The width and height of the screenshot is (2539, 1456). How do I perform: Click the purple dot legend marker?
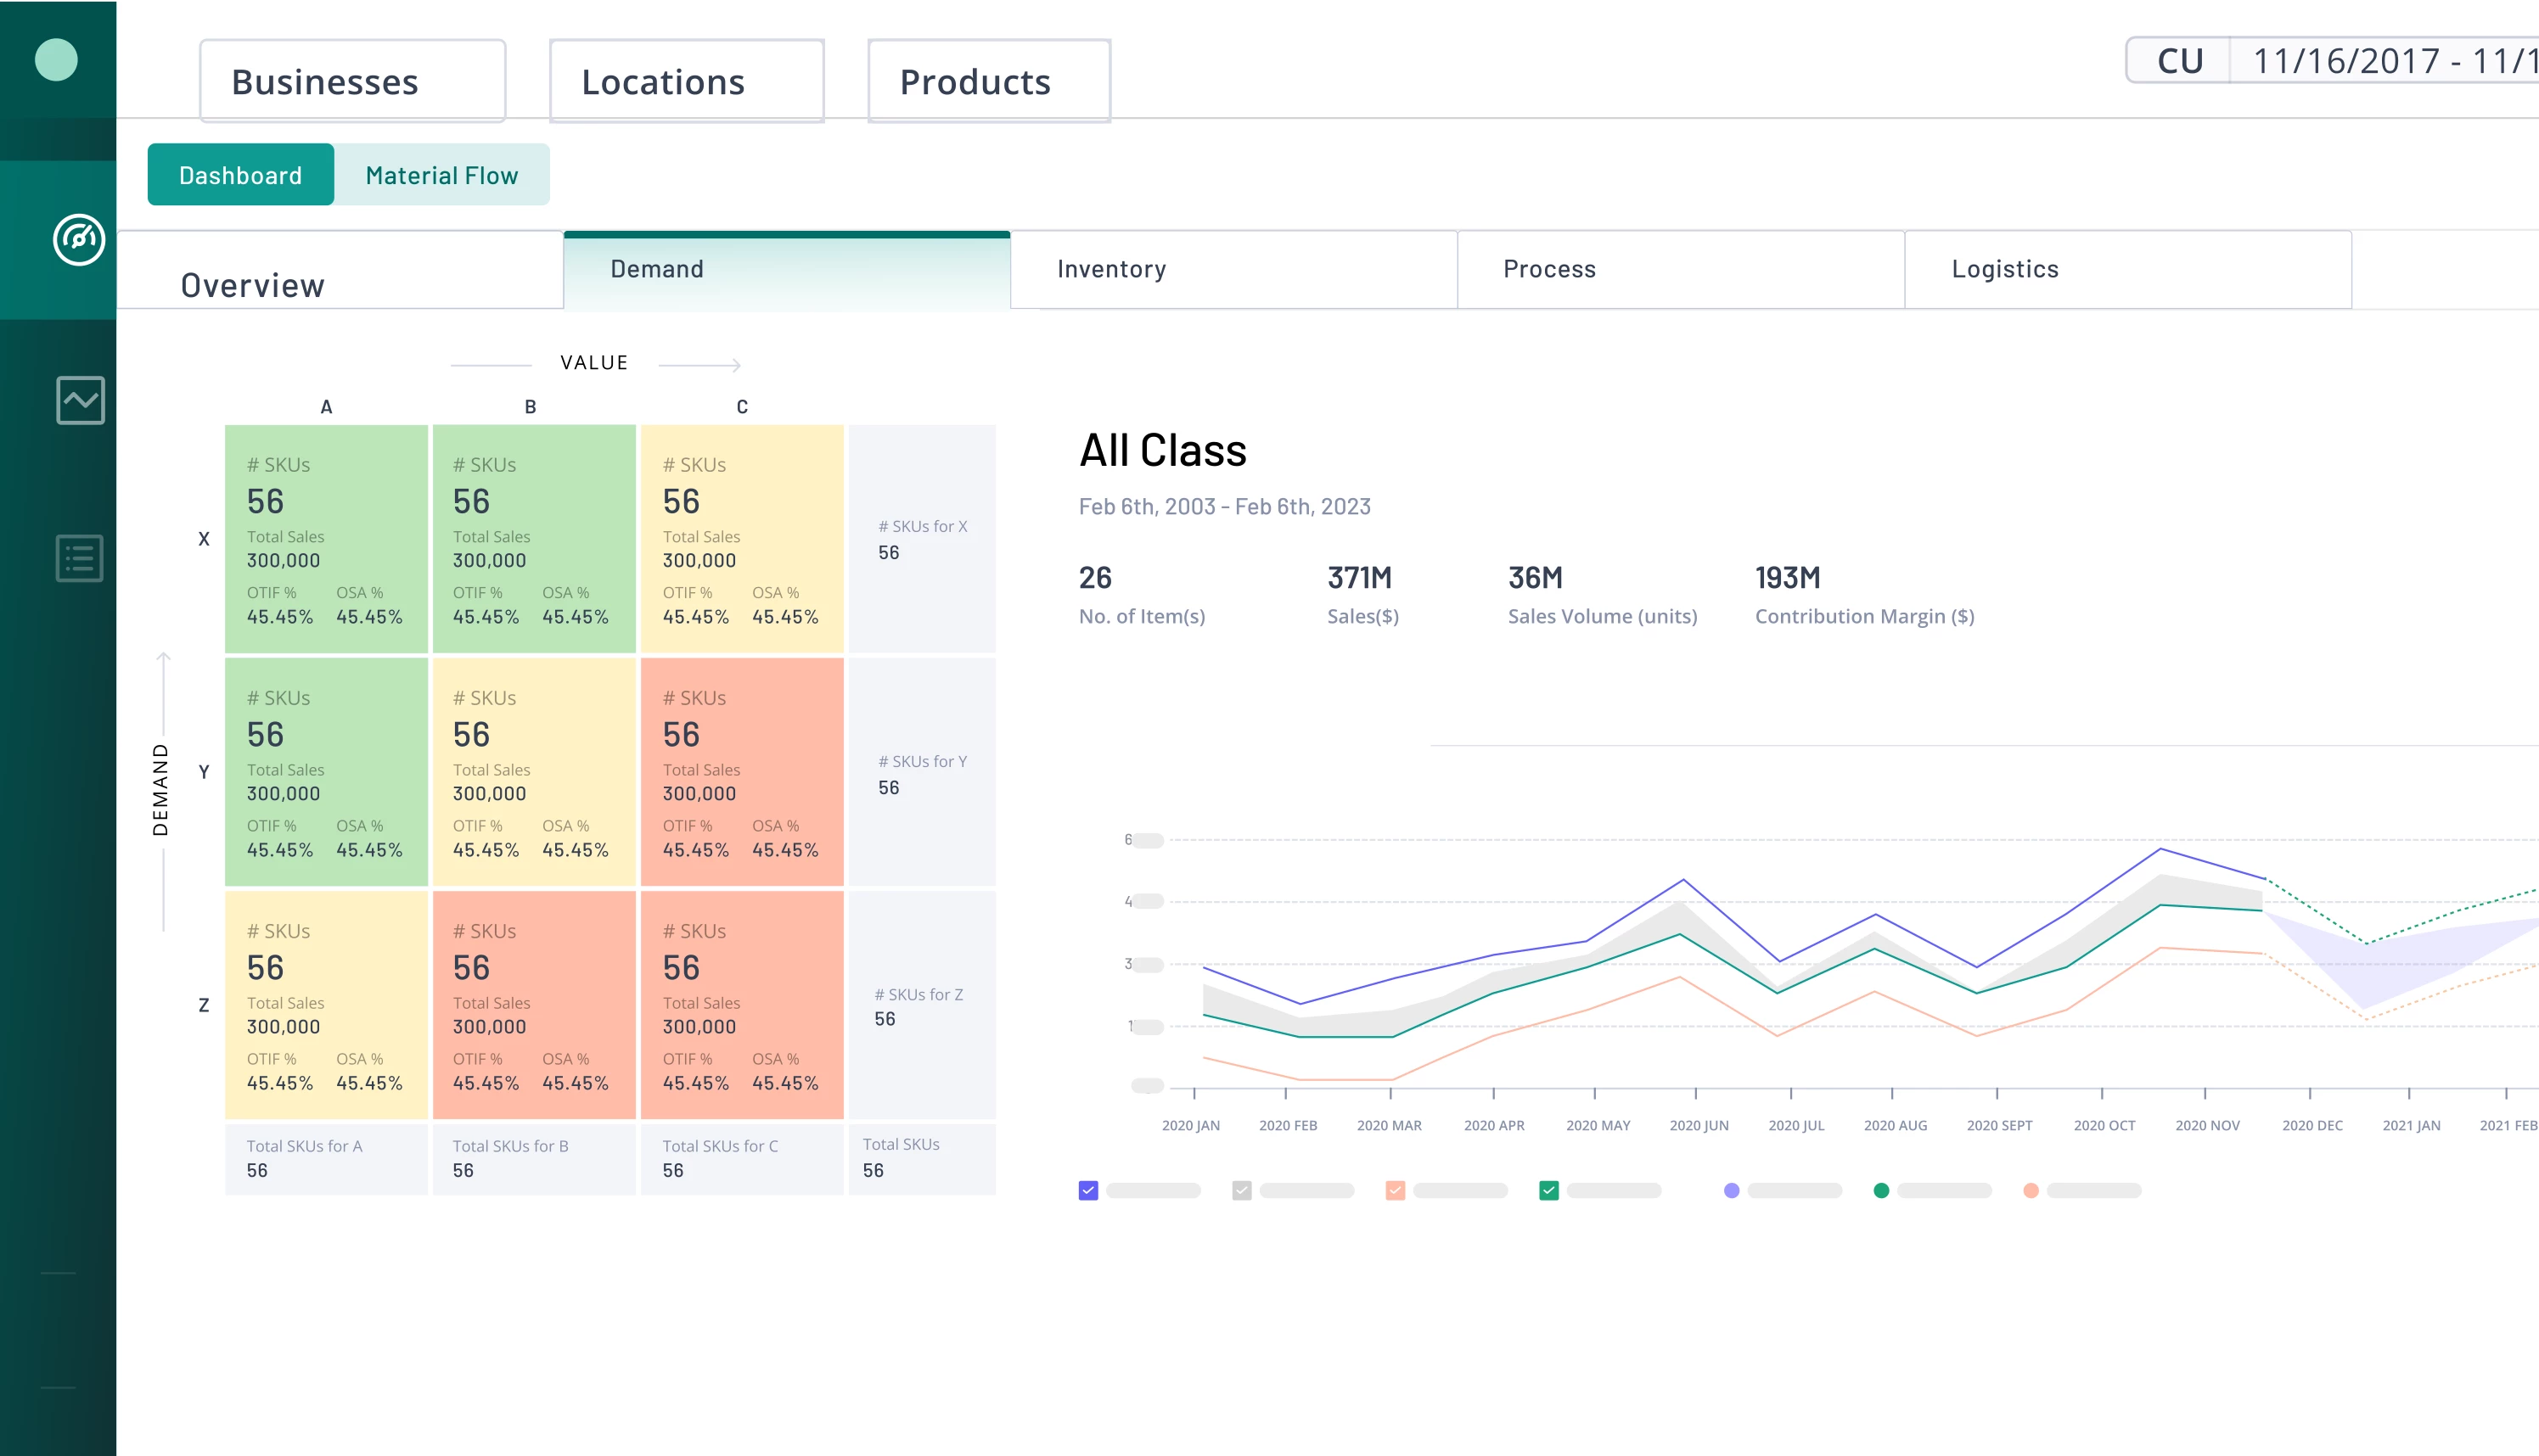point(1732,1190)
